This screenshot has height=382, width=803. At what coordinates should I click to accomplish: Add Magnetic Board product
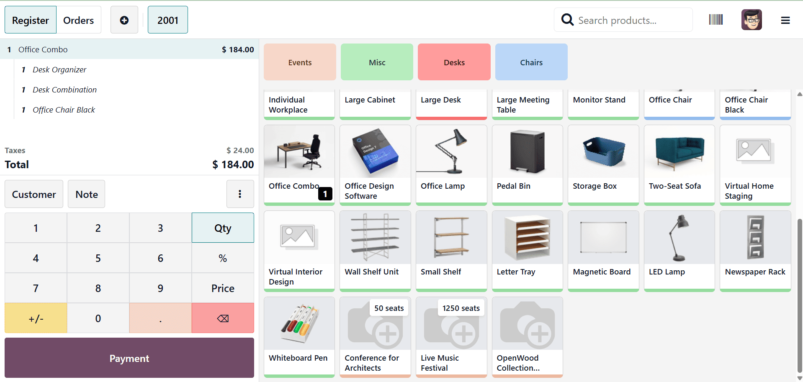(x=603, y=251)
